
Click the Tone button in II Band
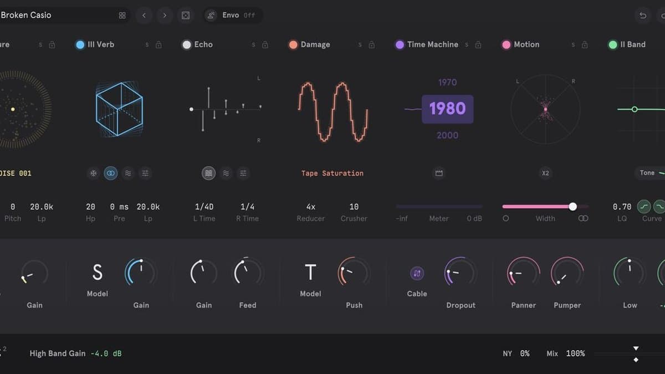pos(649,173)
